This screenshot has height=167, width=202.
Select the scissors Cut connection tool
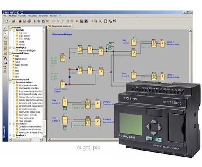click(5, 63)
